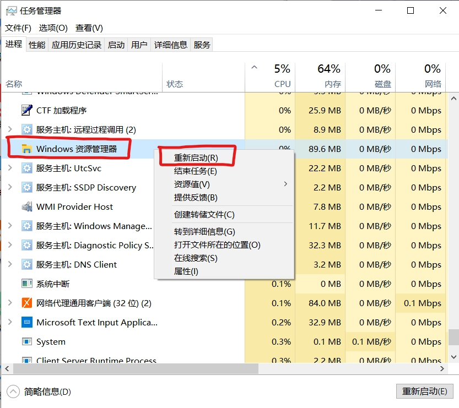459x408 pixels.
Task: Switch to the 用户 tab
Action: tap(139, 45)
